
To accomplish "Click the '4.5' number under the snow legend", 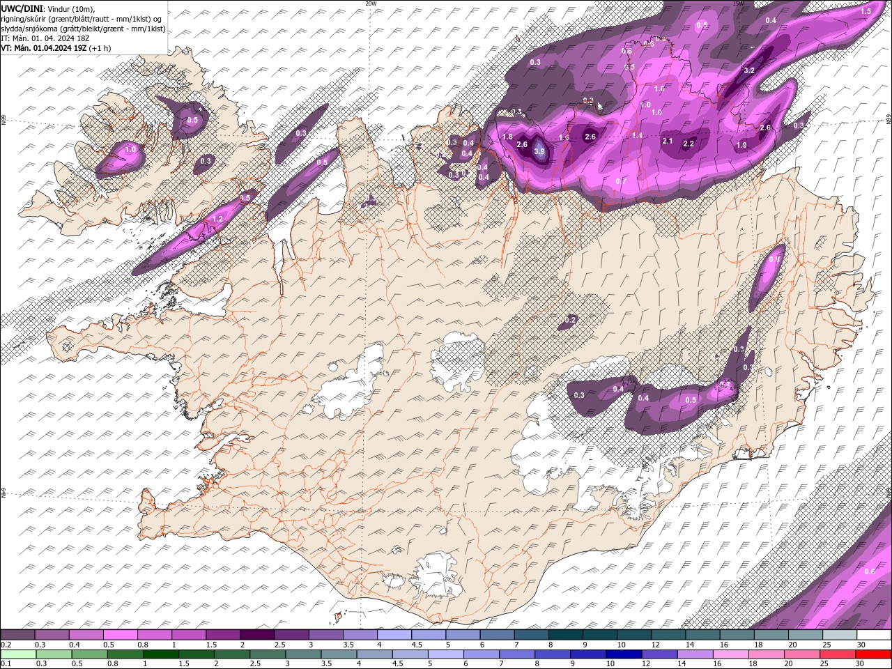I will tap(417, 645).
